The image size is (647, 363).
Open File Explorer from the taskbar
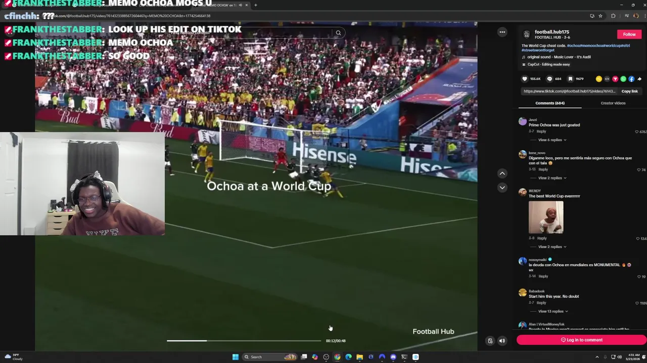point(359,357)
